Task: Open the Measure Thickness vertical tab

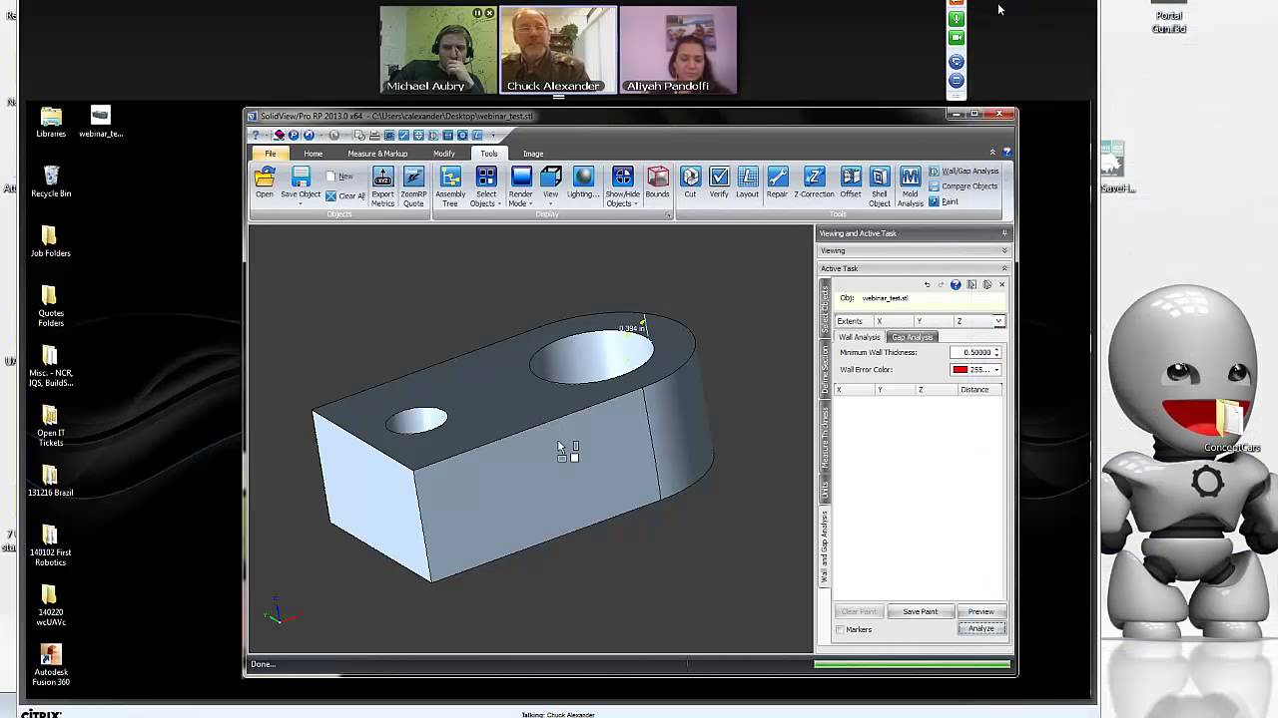Action: click(825, 439)
